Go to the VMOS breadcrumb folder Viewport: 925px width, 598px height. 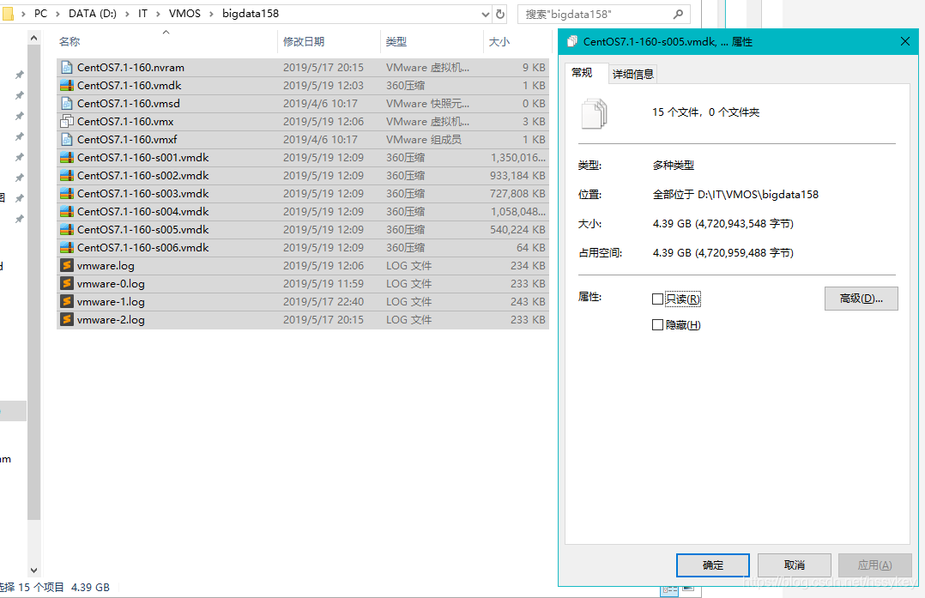184,14
